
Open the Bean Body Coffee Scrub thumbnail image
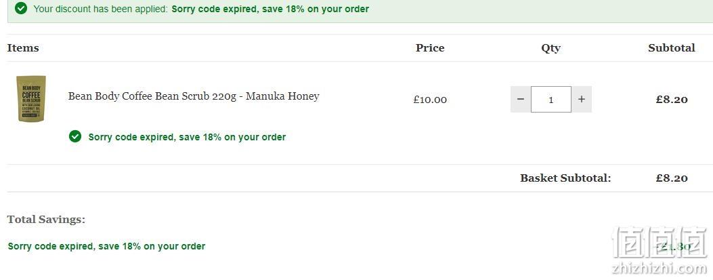[x=31, y=99]
